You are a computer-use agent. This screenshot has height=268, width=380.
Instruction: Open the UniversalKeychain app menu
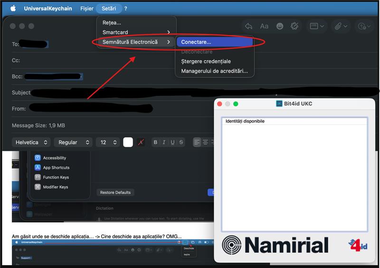[48, 9]
